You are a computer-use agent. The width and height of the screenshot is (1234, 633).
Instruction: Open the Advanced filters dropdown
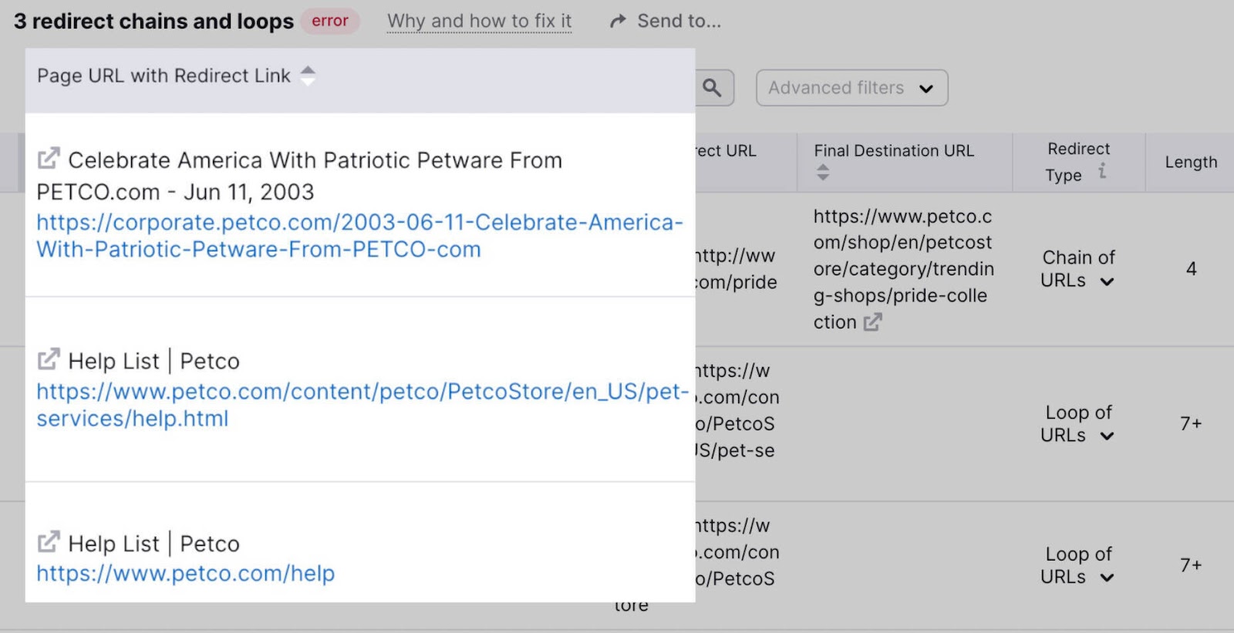(851, 88)
